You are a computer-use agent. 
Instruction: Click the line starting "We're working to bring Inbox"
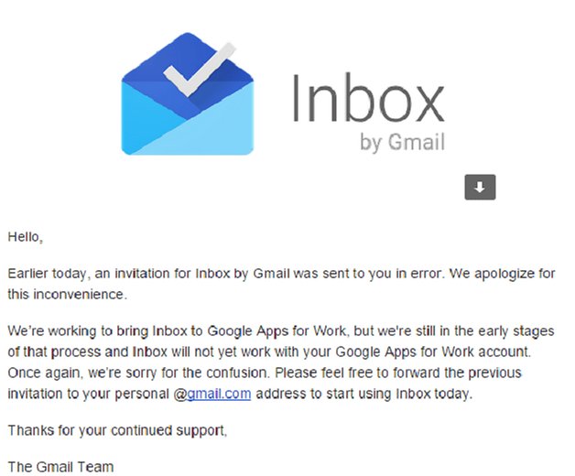tap(280, 330)
